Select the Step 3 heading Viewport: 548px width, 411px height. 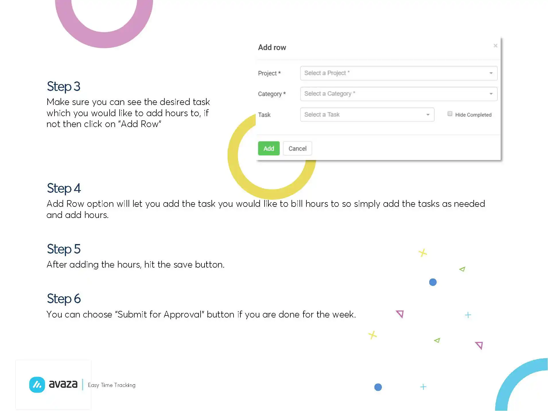(x=63, y=86)
